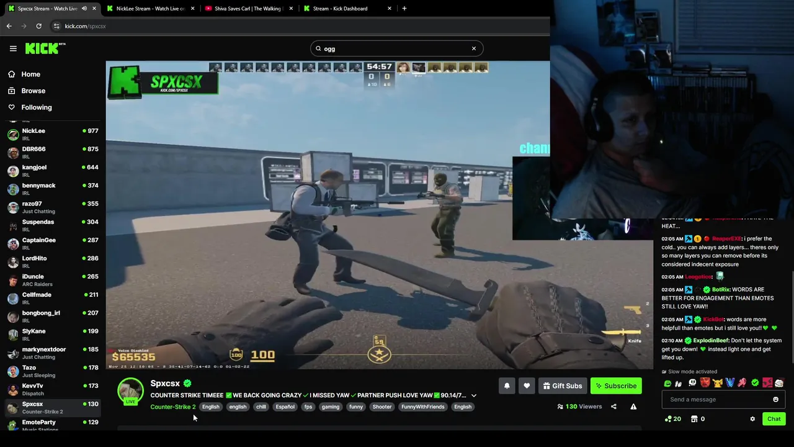This screenshot has width=794, height=447.
Task: Open a new browser tab
Action: (x=404, y=8)
